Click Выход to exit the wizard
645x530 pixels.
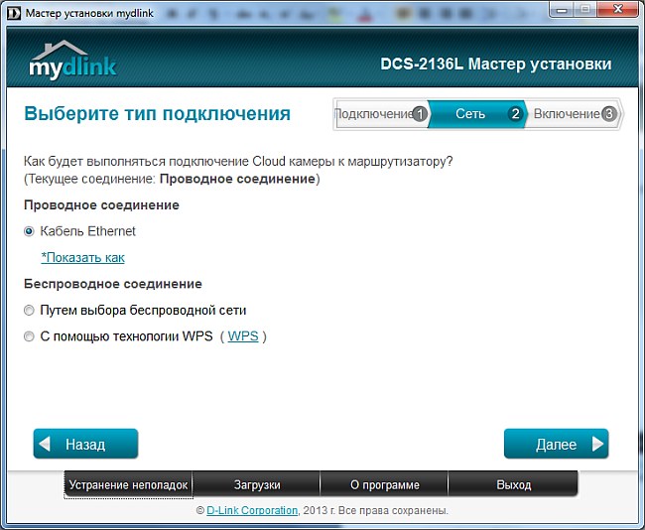(513, 484)
